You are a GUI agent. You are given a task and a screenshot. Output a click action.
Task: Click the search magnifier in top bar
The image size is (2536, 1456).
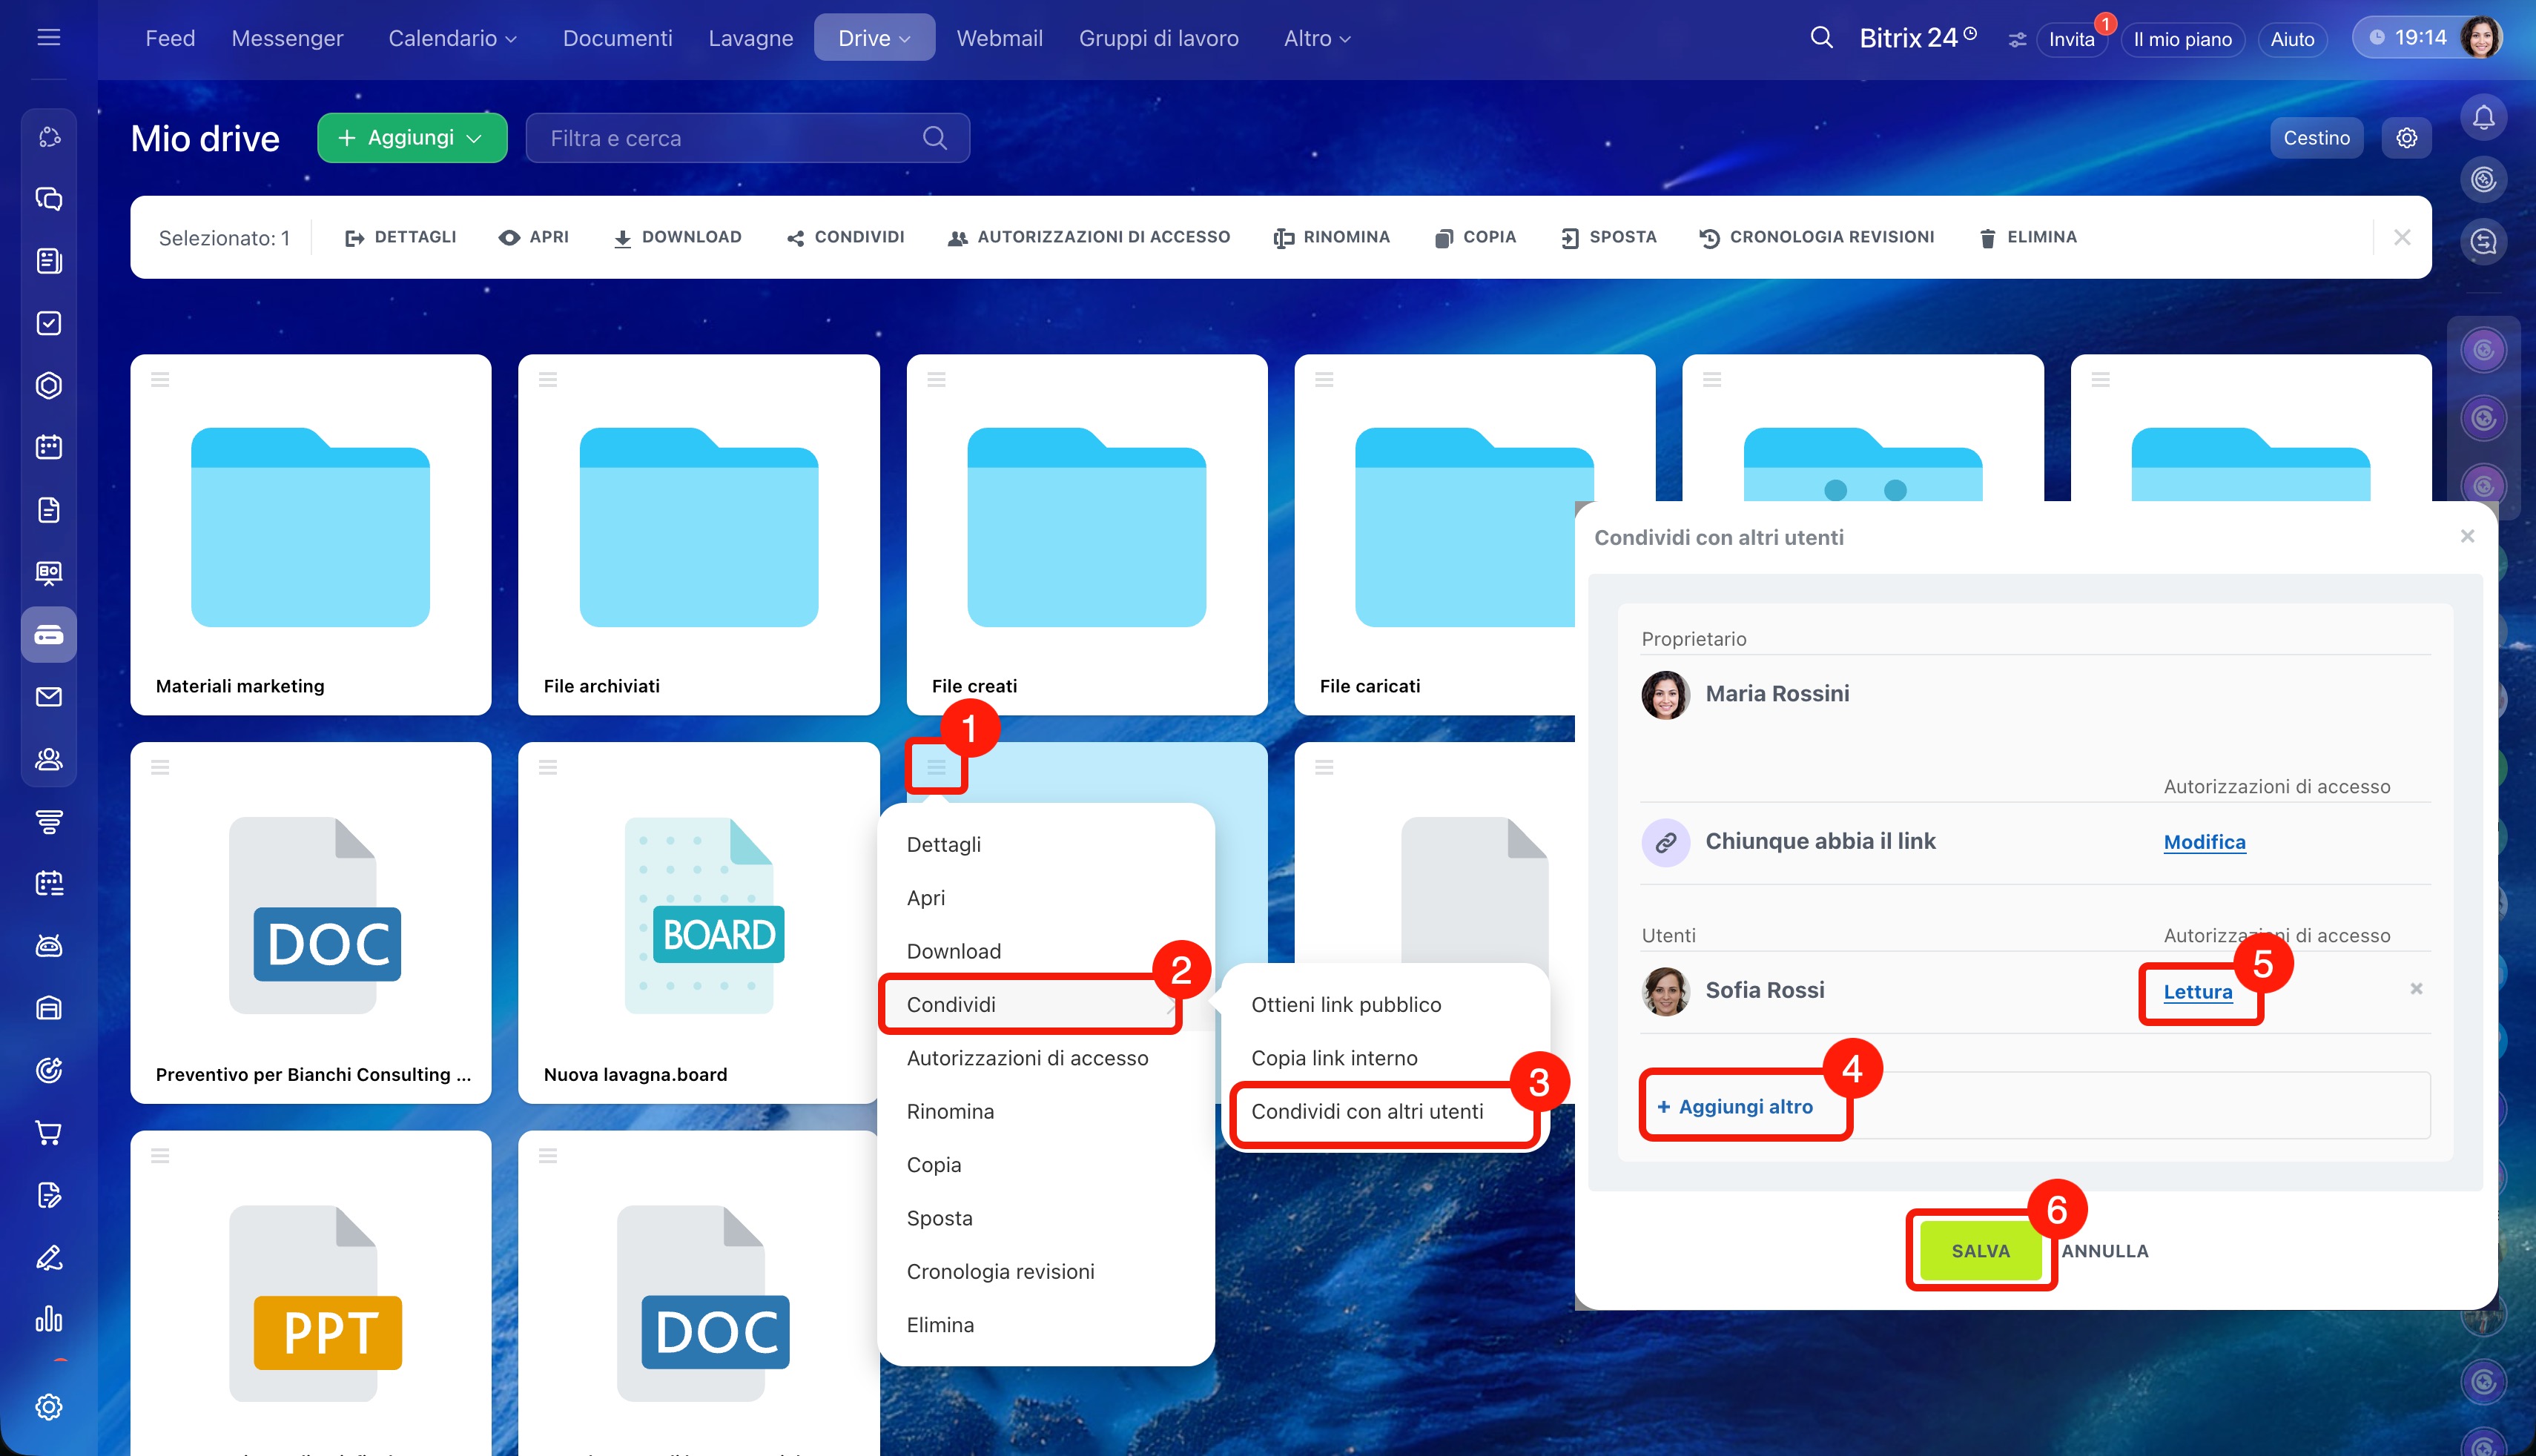point(1821,38)
